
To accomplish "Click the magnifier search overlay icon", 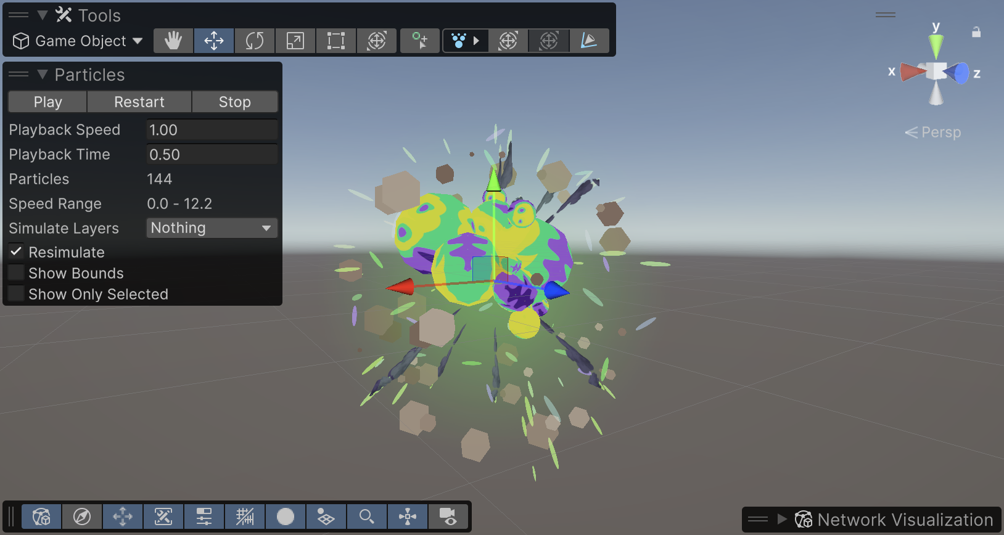I will [x=367, y=517].
